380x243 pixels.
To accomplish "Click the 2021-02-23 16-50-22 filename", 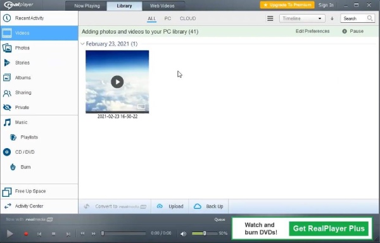I will [x=117, y=116].
